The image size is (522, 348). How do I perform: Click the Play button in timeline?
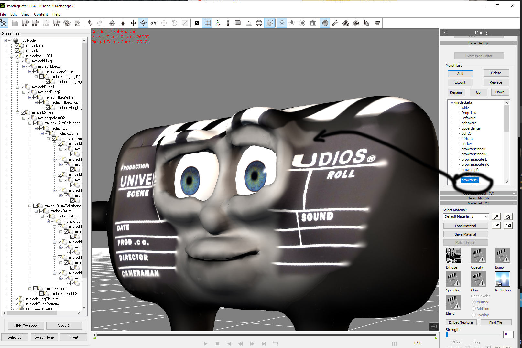pyautogui.click(x=205, y=344)
